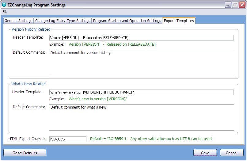Click What's New Default Comments box

pyautogui.click(x=142, y=117)
